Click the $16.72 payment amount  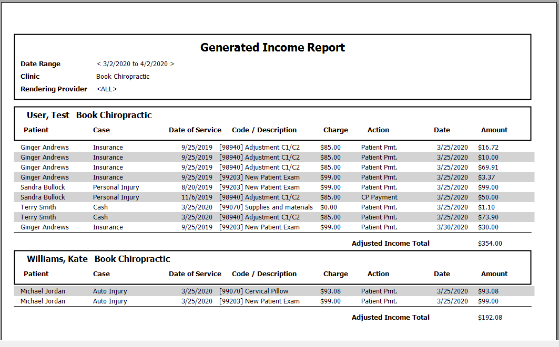(x=488, y=148)
